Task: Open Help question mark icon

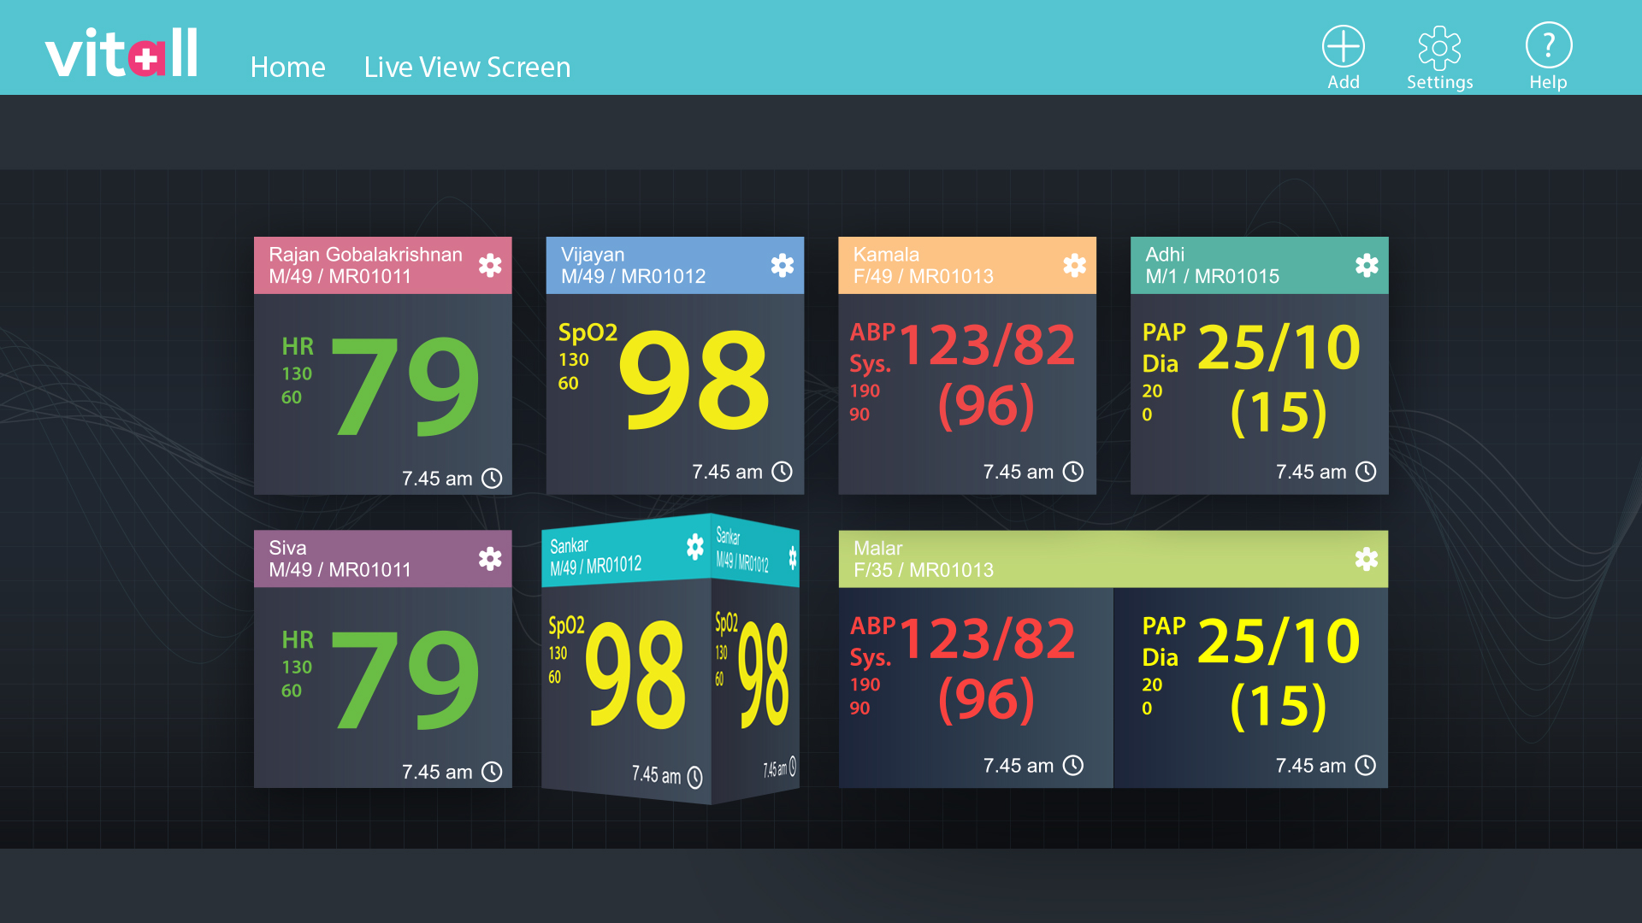Action: [1548, 45]
